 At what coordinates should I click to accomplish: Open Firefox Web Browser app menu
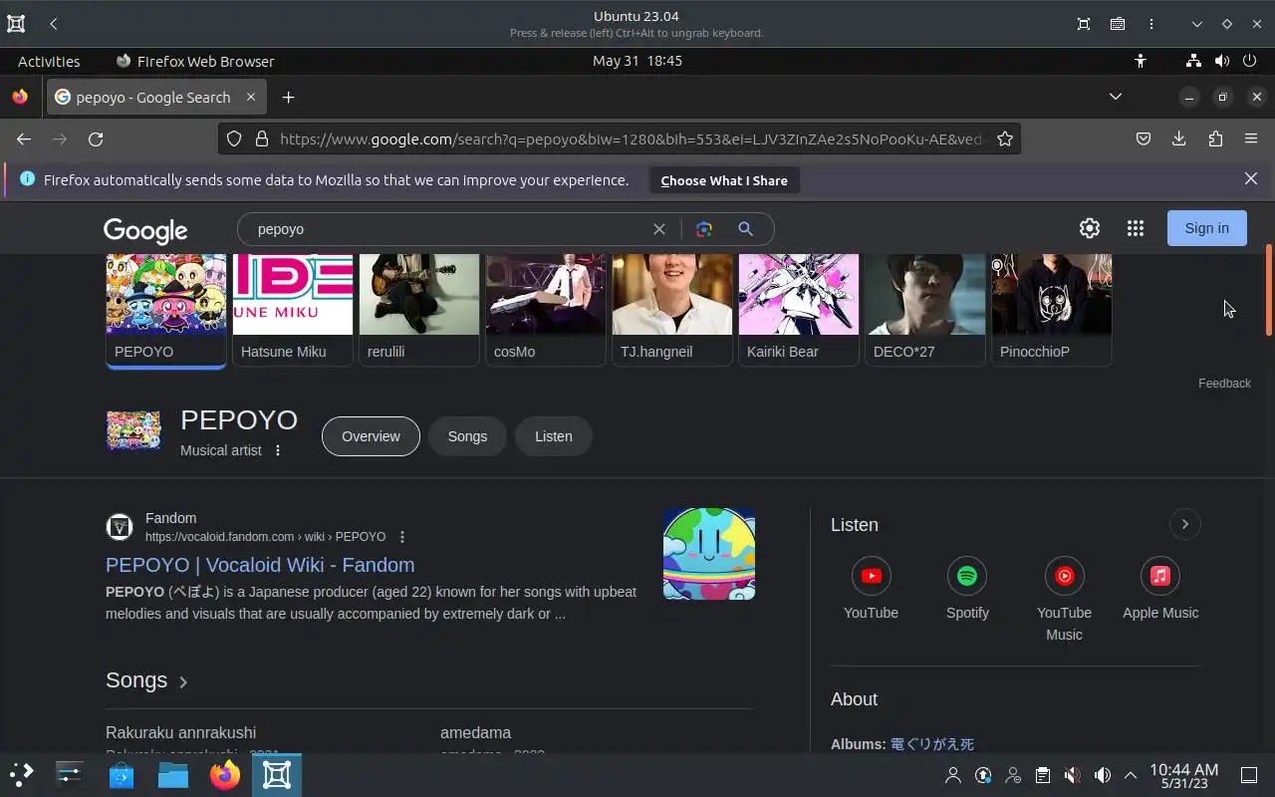click(x=195, y=61)
